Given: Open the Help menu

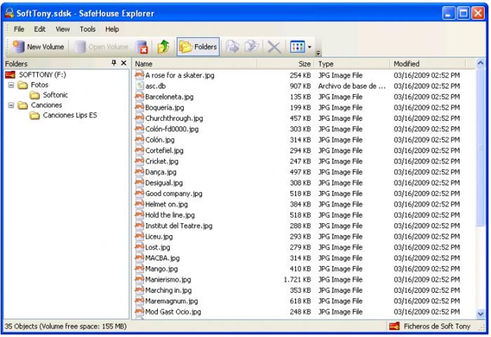Looking at the screenshot, I should (112, 29).
